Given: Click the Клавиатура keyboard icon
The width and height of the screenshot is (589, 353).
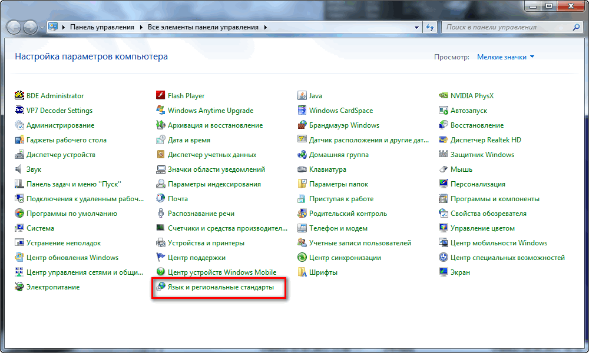Looking at the screenshot, I should (x=302, y=169).
